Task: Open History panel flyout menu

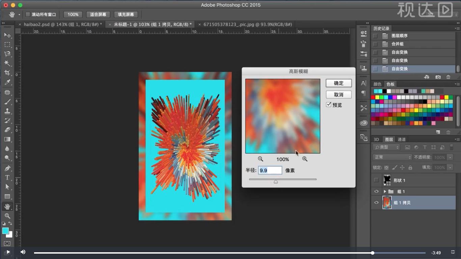Action: (x=457, y=28)
